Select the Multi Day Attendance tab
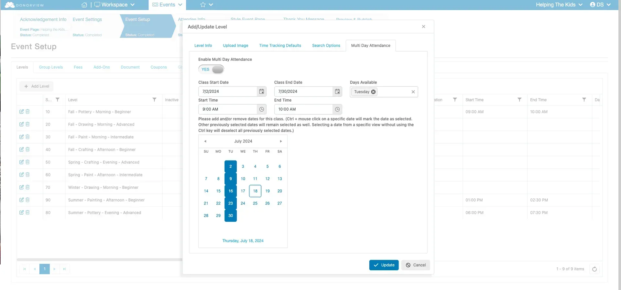Image resolution: width=621 pixels, height=290 pixels. (371, 46)
